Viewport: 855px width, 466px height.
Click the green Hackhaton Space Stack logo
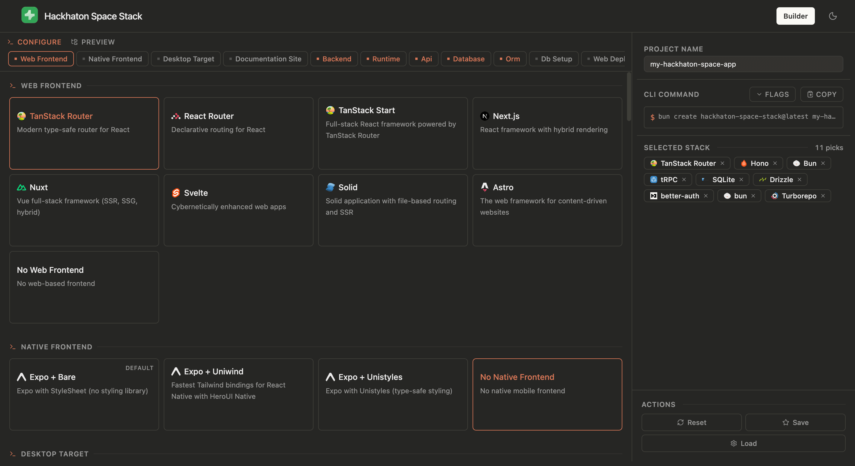point(30,15)
